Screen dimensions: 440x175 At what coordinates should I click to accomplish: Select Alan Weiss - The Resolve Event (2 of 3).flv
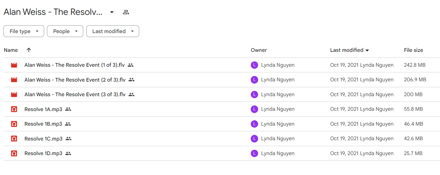[75, 80]
